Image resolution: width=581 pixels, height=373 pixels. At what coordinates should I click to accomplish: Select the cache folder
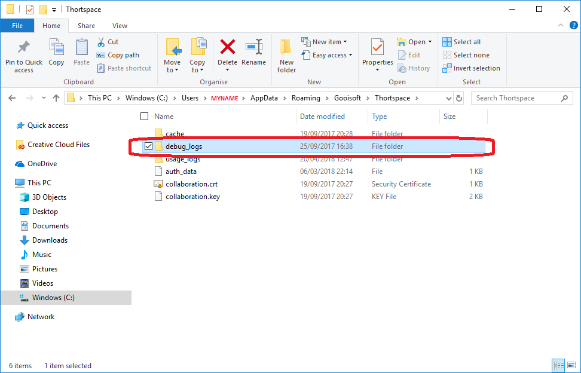(x=175, y=134)
